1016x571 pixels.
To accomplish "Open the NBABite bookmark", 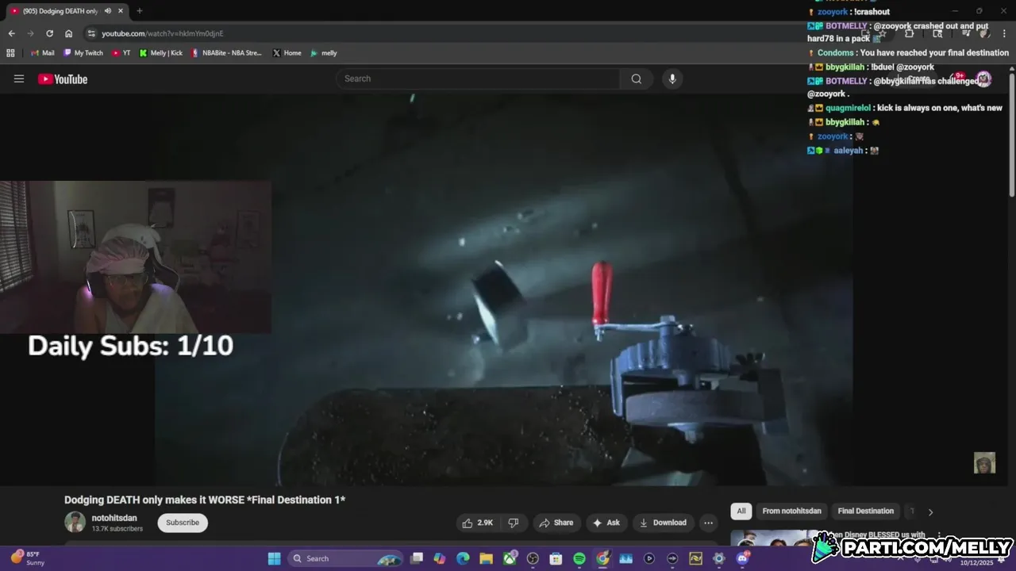I will click(x=227, y=53).
